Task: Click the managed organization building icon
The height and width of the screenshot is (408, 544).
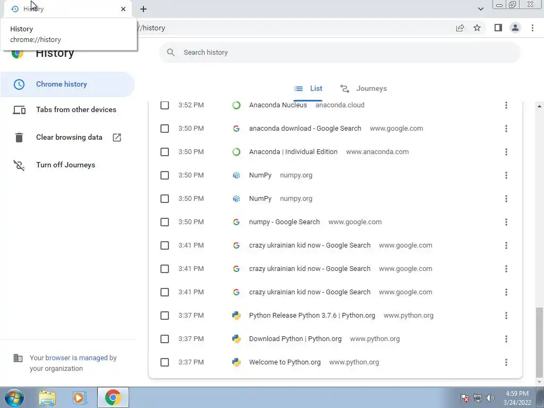Action: [18, 358]
